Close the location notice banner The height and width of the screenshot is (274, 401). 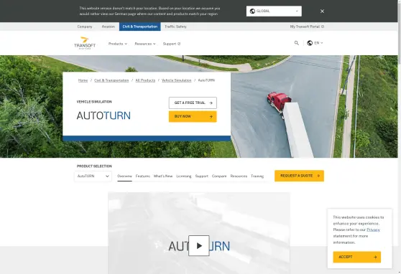click(x=322, y=11)
